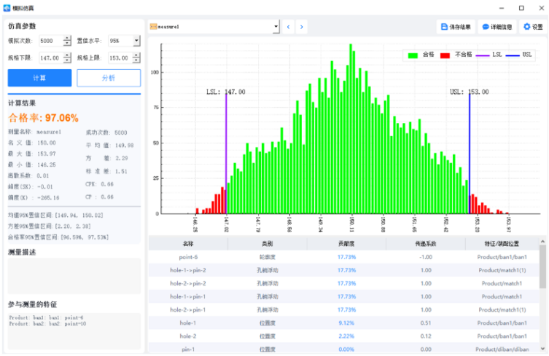The height and width of the screenshot is (356, 549).
Task: Open detailed information panel
Action: coord(497,27)
